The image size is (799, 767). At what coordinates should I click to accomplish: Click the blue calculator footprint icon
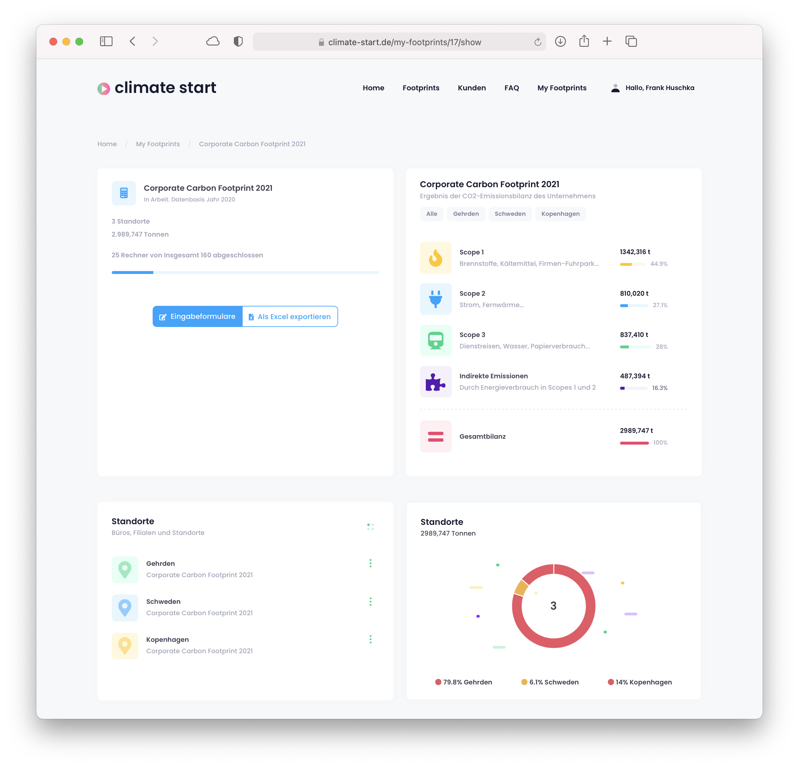(124, 193)
